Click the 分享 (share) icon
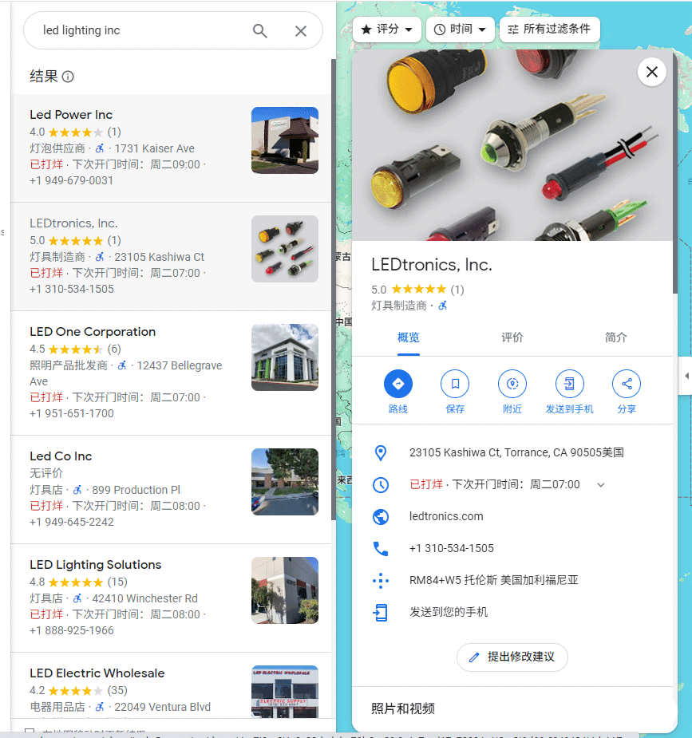Screen dimensions: 692x738 click(x=626, y=384)
